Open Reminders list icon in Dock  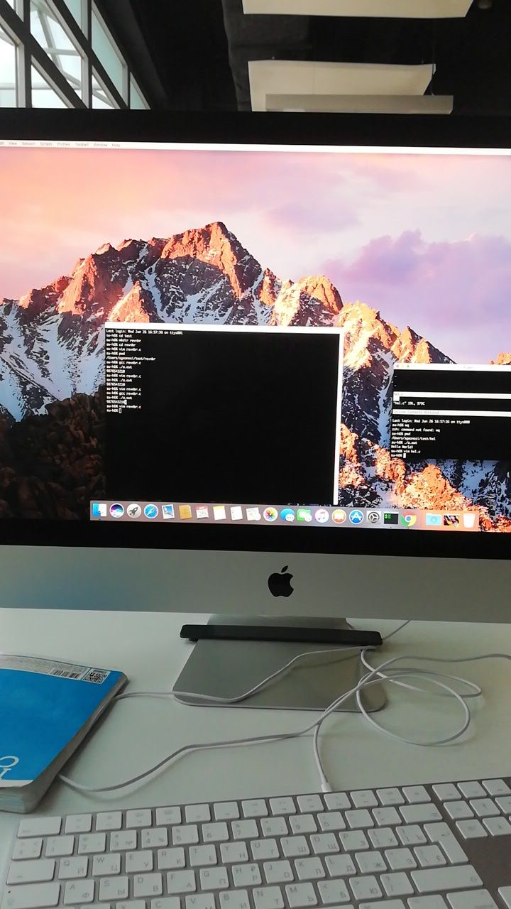[x=236, y=513]
